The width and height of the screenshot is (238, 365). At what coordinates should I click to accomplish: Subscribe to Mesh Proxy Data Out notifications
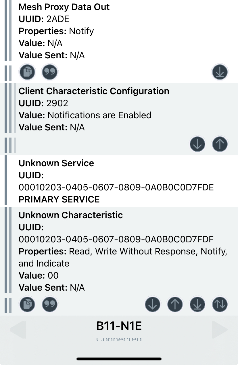(220, 72)
